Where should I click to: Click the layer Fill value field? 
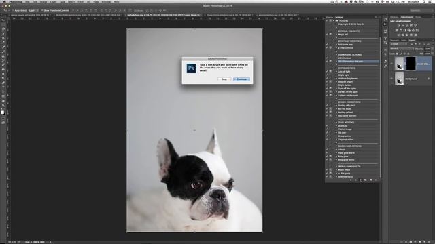[x=428, y=54]
